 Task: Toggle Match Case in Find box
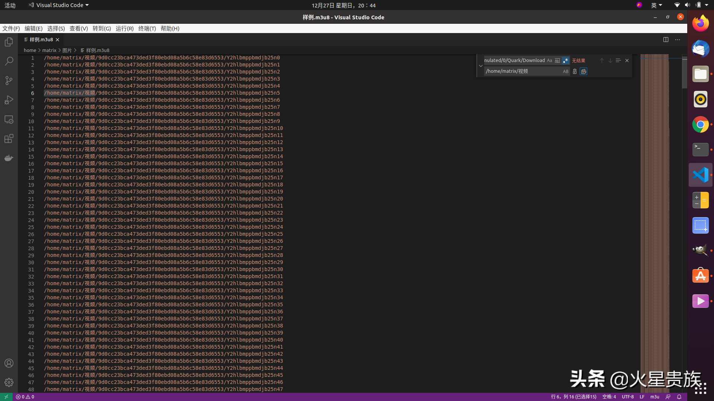[x=549, y=61]
